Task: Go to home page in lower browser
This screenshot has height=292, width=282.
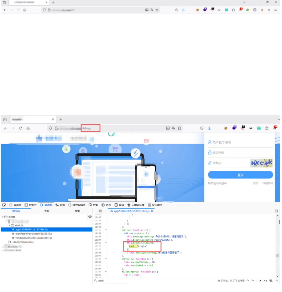Action: (x=28, y=128)
